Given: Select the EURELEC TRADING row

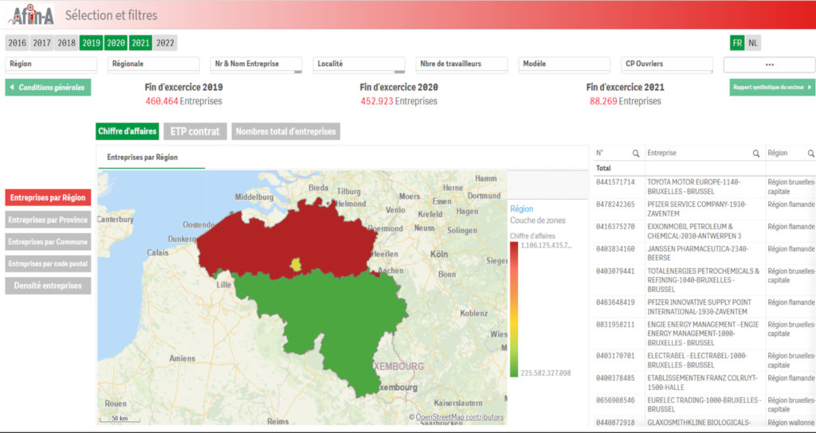Looking at the screenshot, I should [704, 405].
